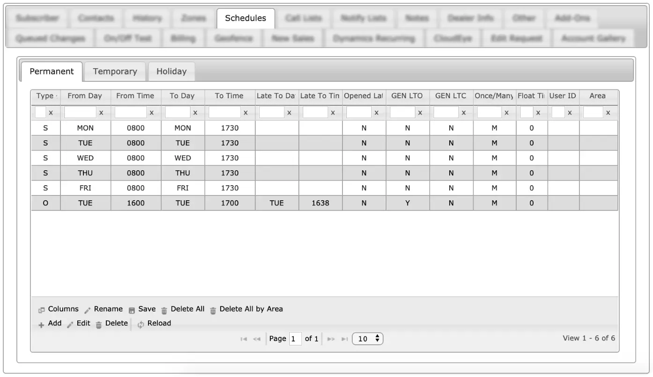Clear the GEN LTC filter with x
The image size is (653, 377).
[x=464, y=113]
